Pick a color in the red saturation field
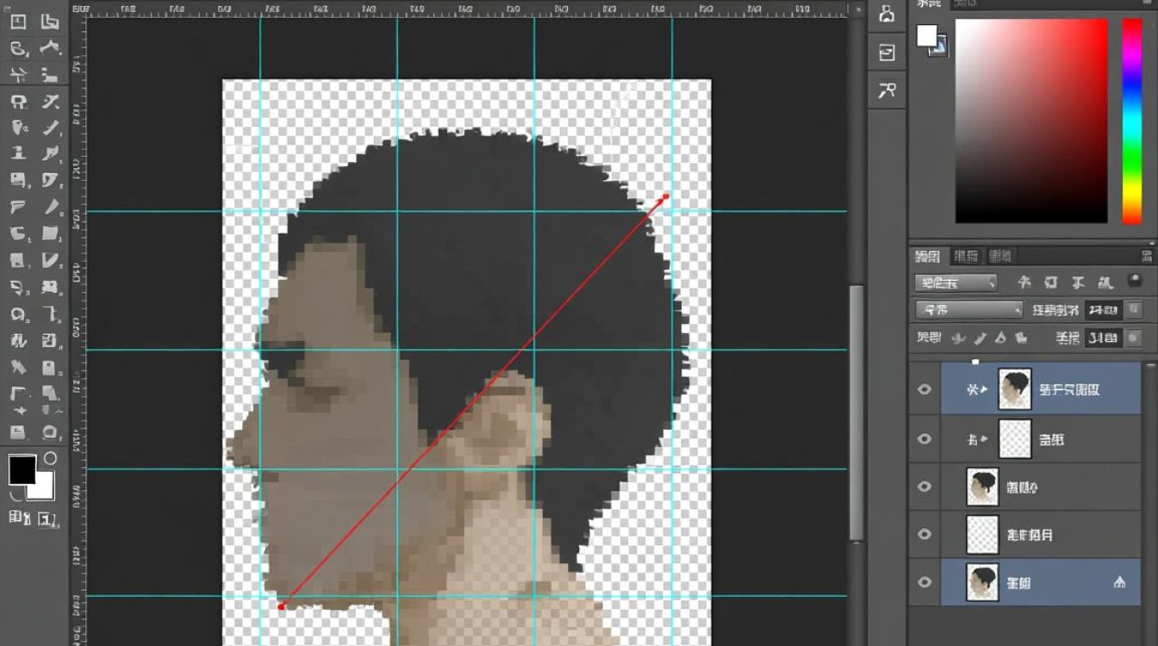 tap(1030, 121)
